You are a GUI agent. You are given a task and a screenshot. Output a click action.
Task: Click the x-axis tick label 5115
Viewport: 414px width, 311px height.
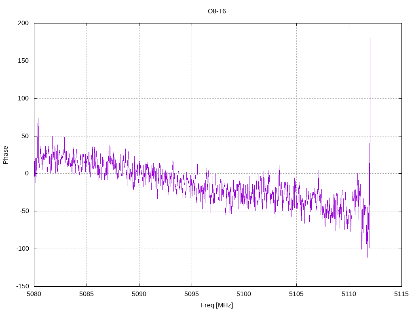(401, 294)
